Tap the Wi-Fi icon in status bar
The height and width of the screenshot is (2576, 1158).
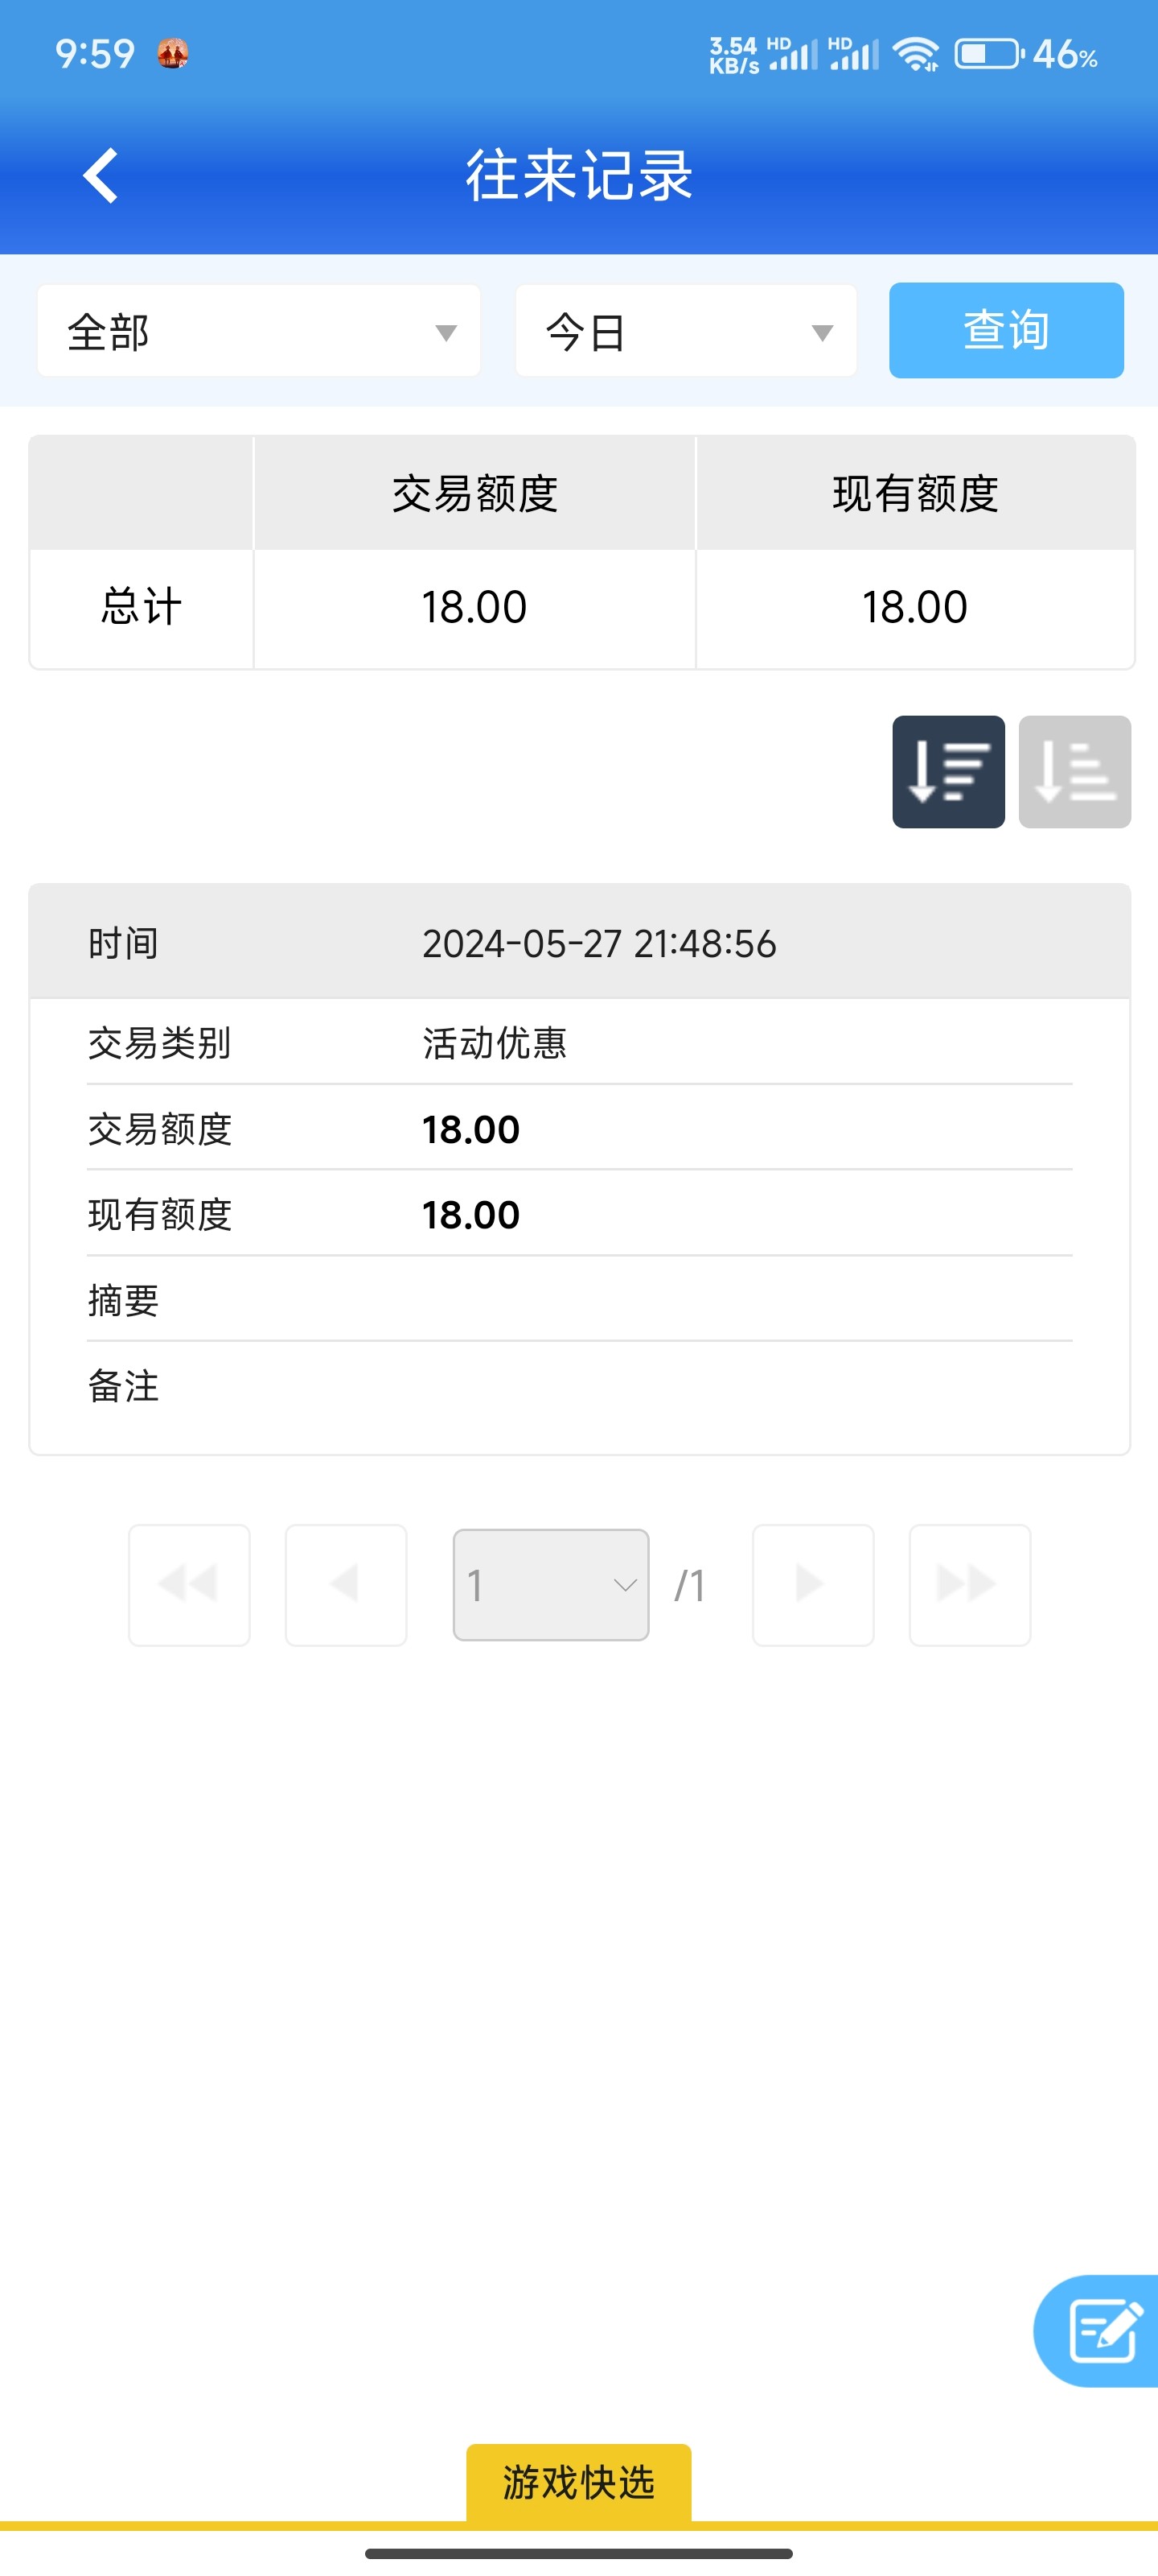coord(915,54)
